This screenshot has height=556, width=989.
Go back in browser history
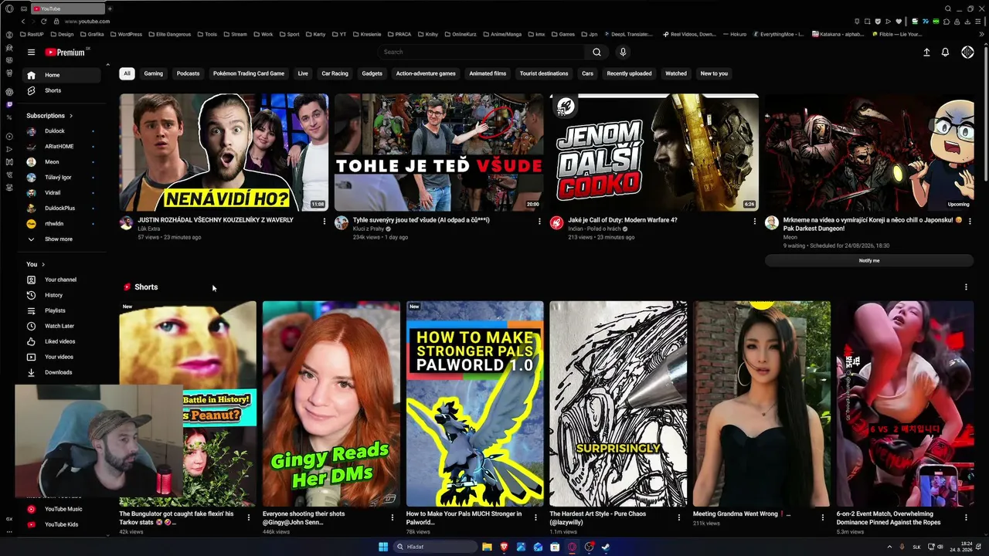coord(22,22)
